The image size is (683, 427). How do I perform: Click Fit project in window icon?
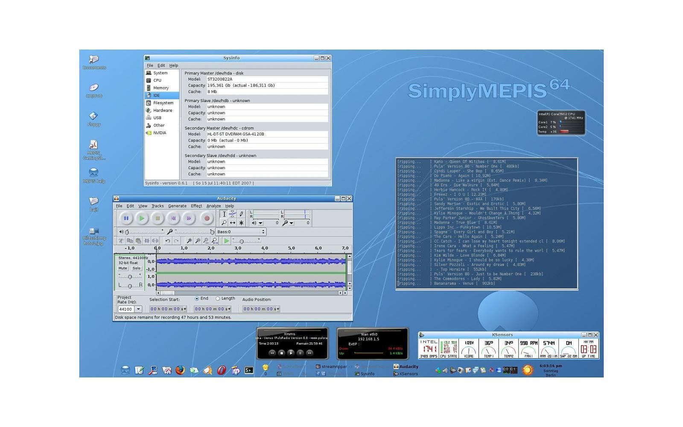(x=215, y=241)
